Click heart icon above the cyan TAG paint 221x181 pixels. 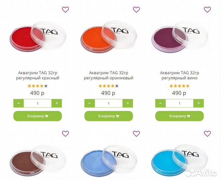coord(207,134)
